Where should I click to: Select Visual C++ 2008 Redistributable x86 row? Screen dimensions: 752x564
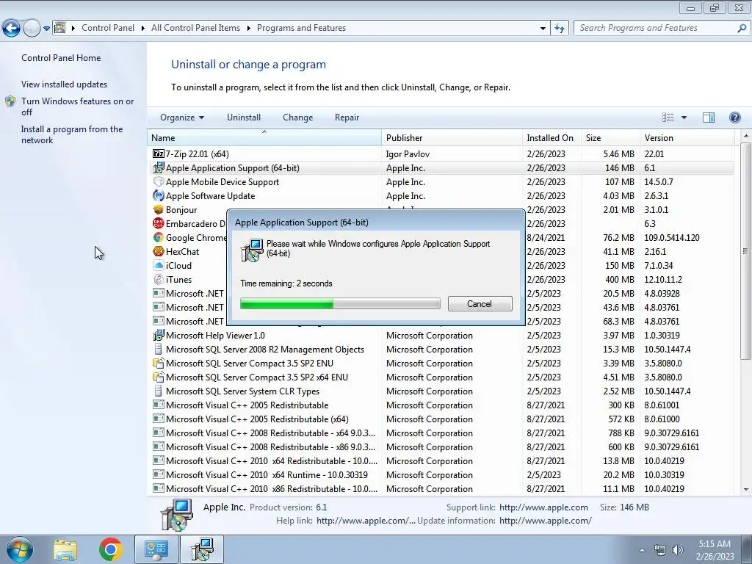click(x=441, y=447)
